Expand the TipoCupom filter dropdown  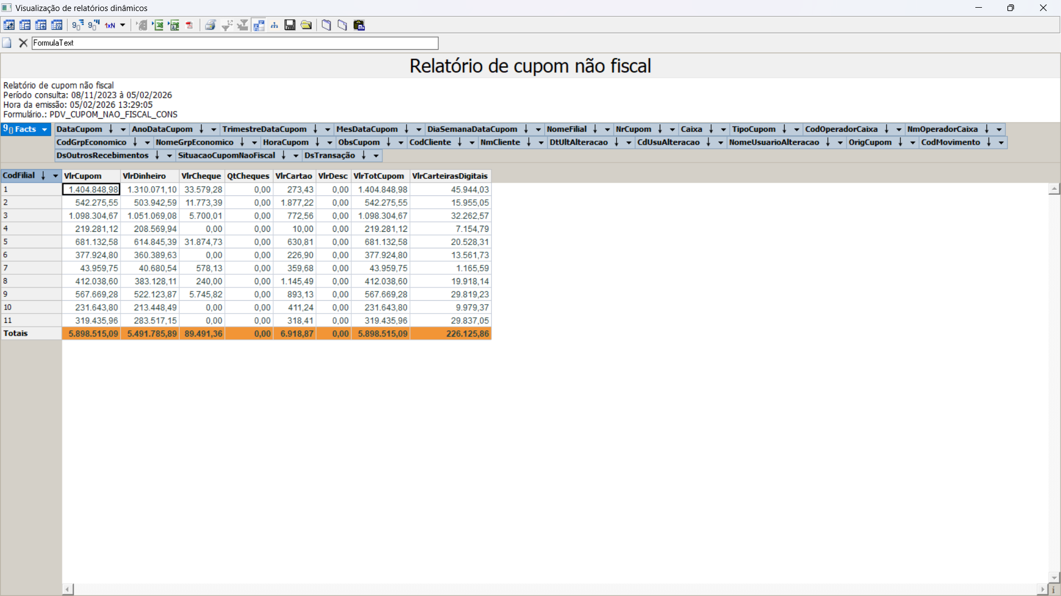click(x=797, y=129)
